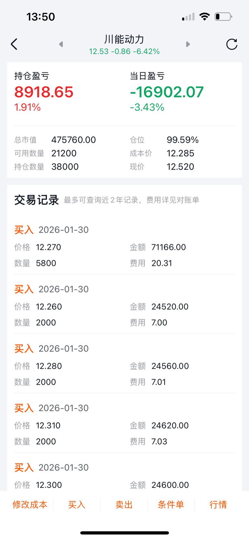
Task: Open the 买入 record priced 12.310
Action: (124, 425)
